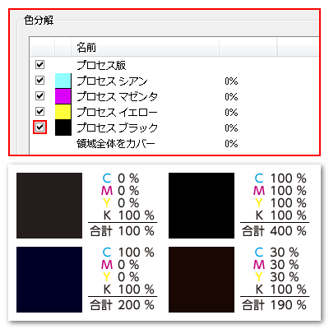Click the C 30 % value text
The image size is (329, 329).
tap(276, 253)
